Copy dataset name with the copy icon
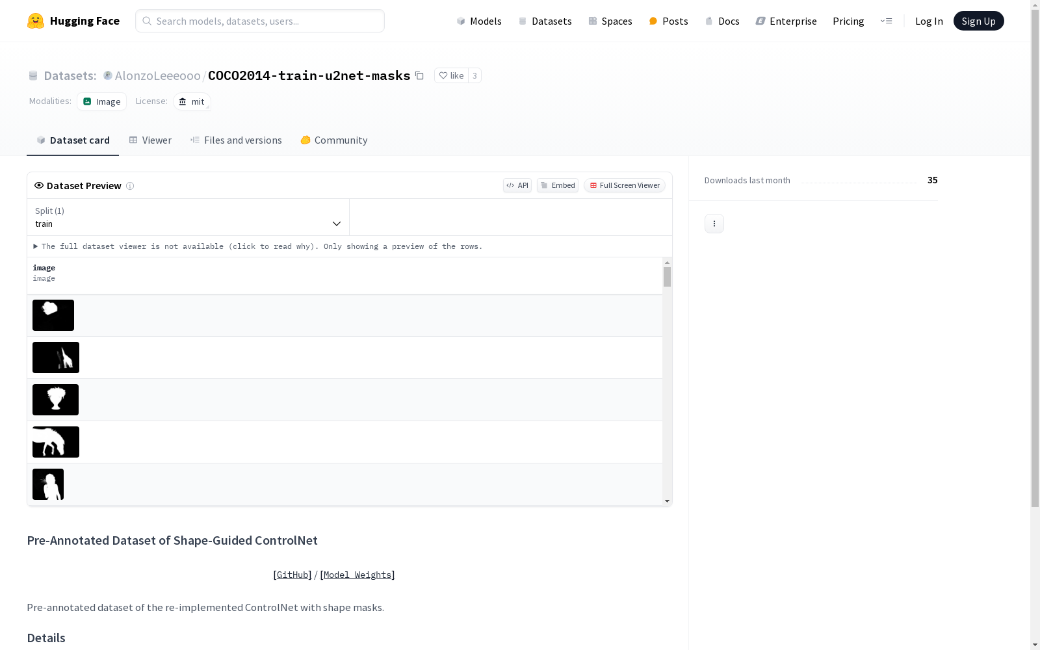The width and height of the screenshot is (1040, 650). click(x=420, y=75)
